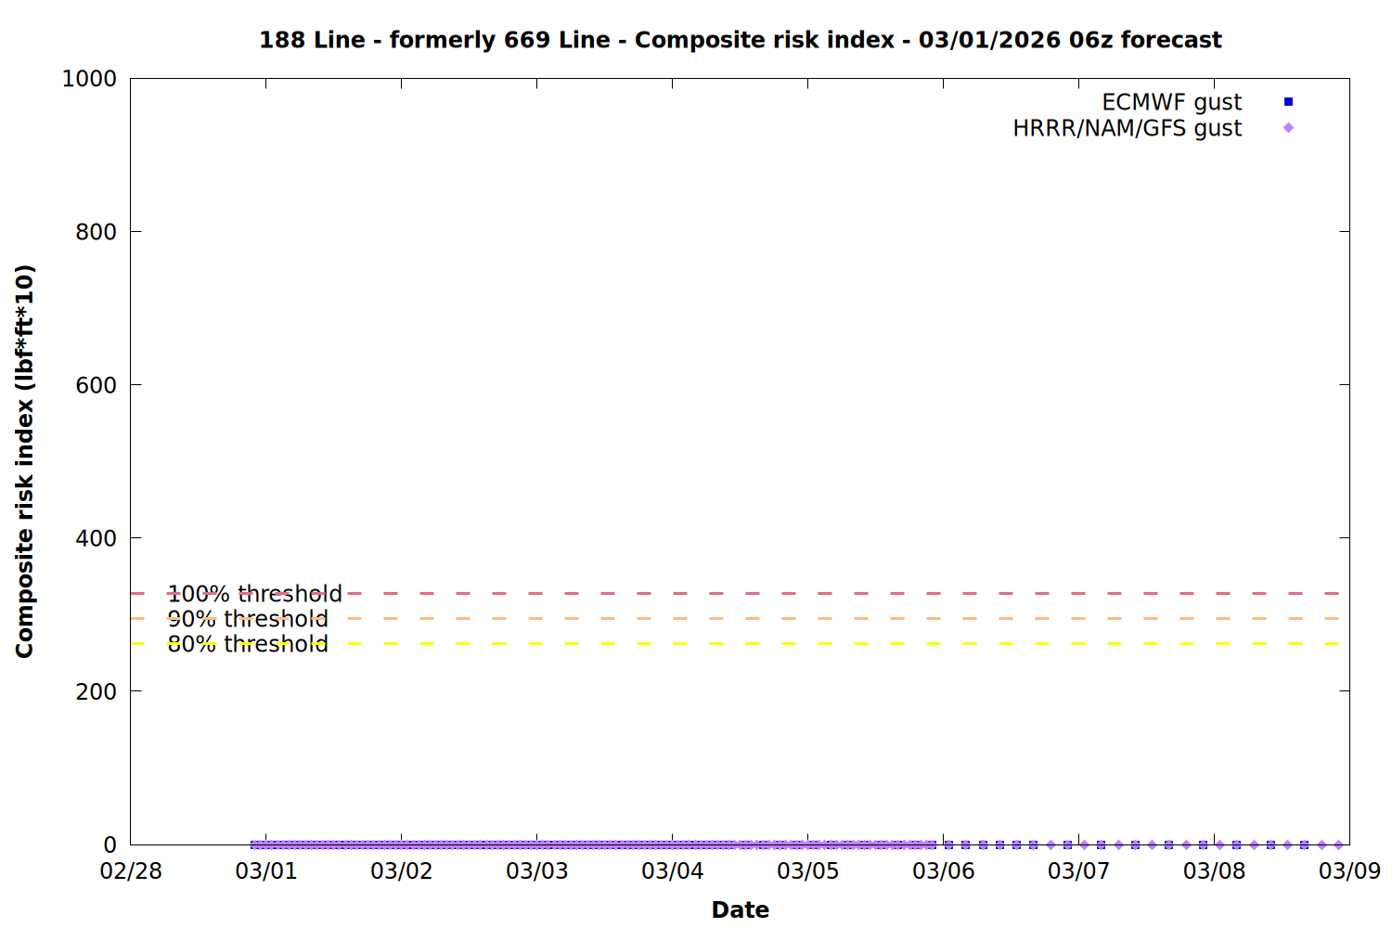Click the 800 y-axis tick label

tap(96, 232)
